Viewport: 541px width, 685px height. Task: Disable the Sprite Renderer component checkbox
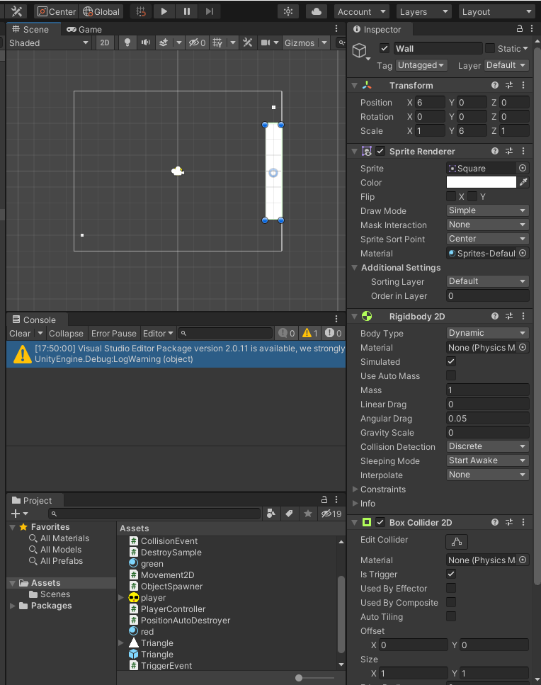tap(380, 151)
